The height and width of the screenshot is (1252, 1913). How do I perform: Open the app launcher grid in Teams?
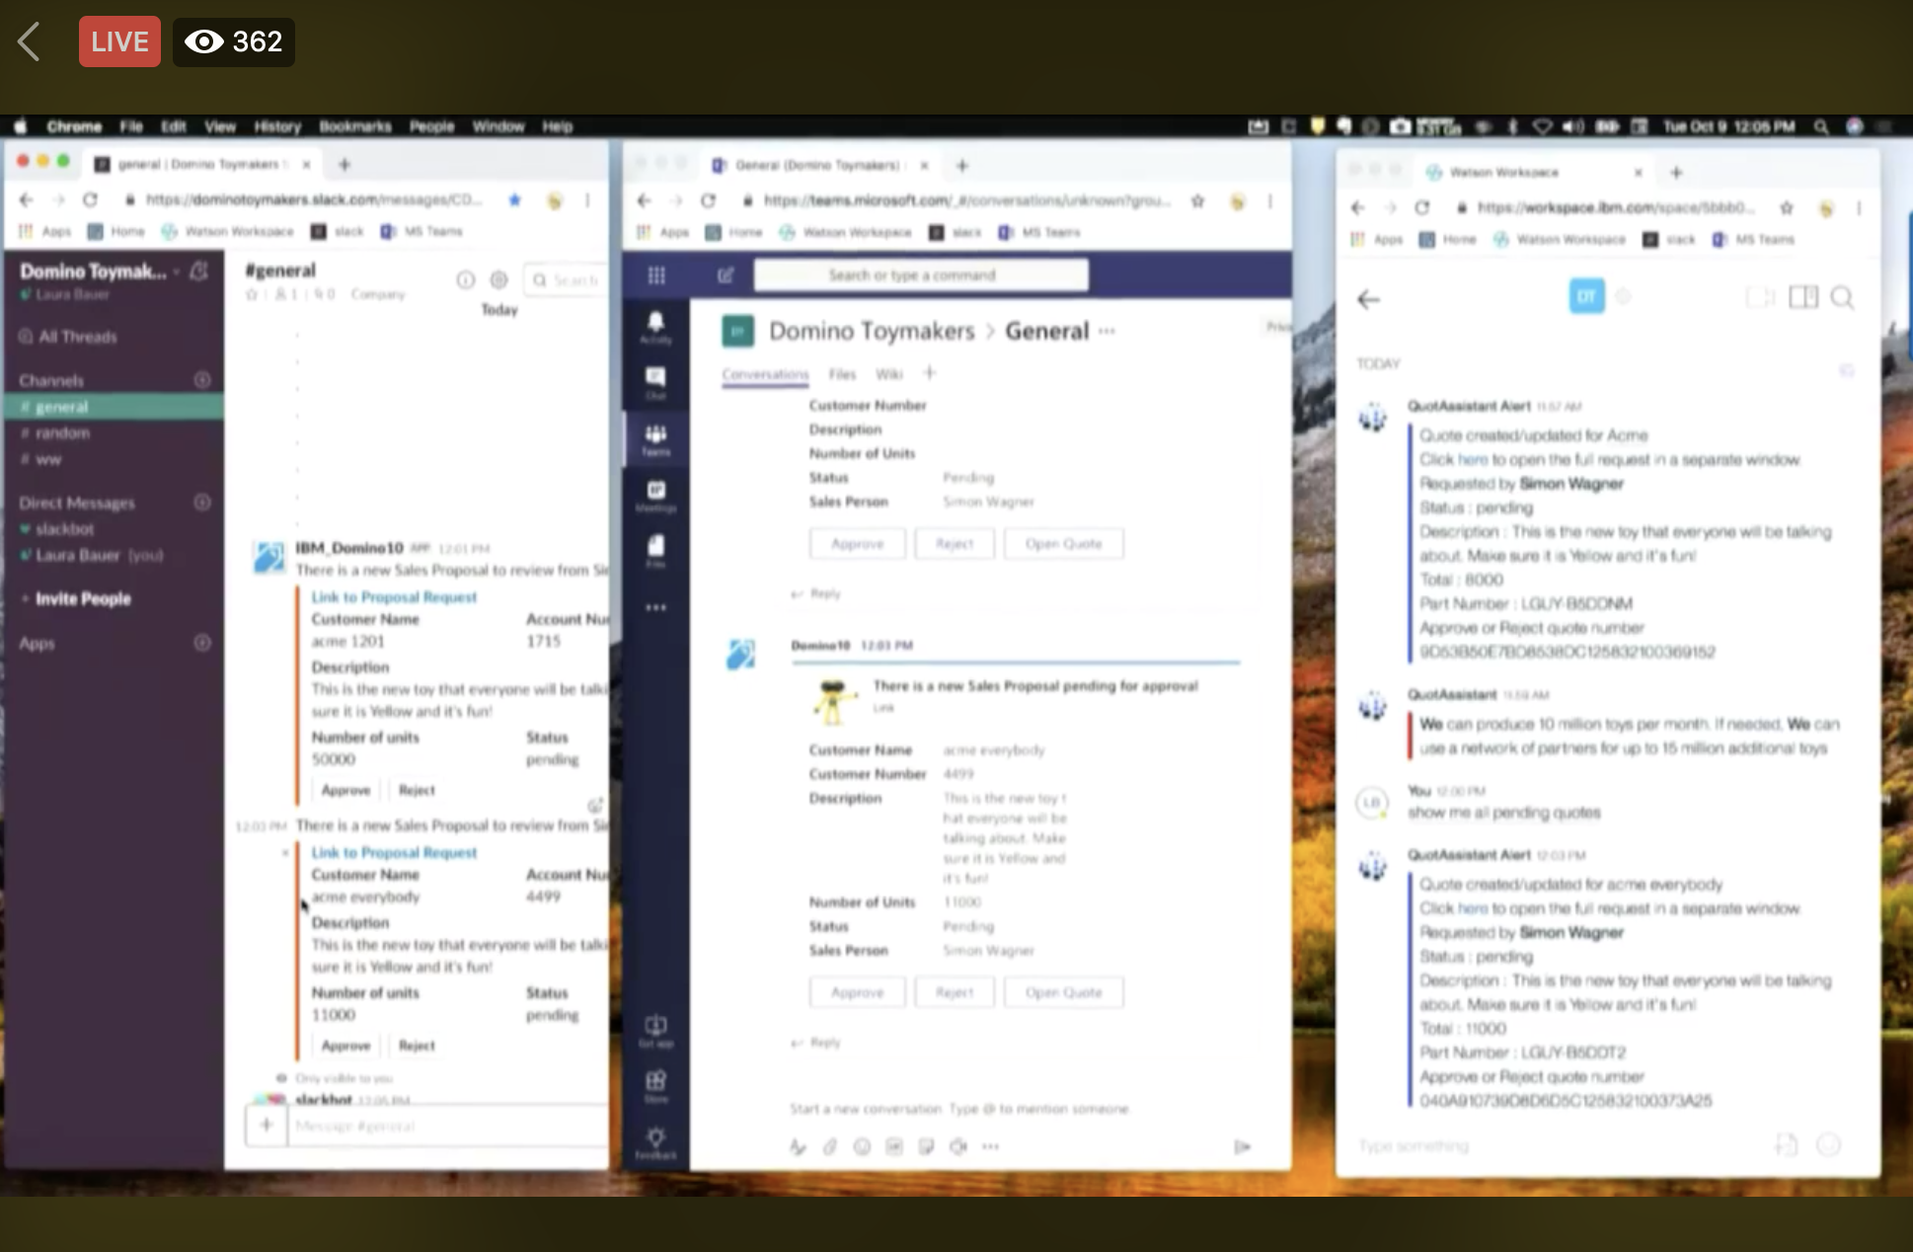click(x=656, y=275)
